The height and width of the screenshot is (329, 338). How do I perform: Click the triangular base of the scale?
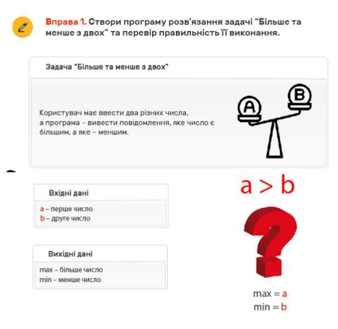[x=274, y=140]
